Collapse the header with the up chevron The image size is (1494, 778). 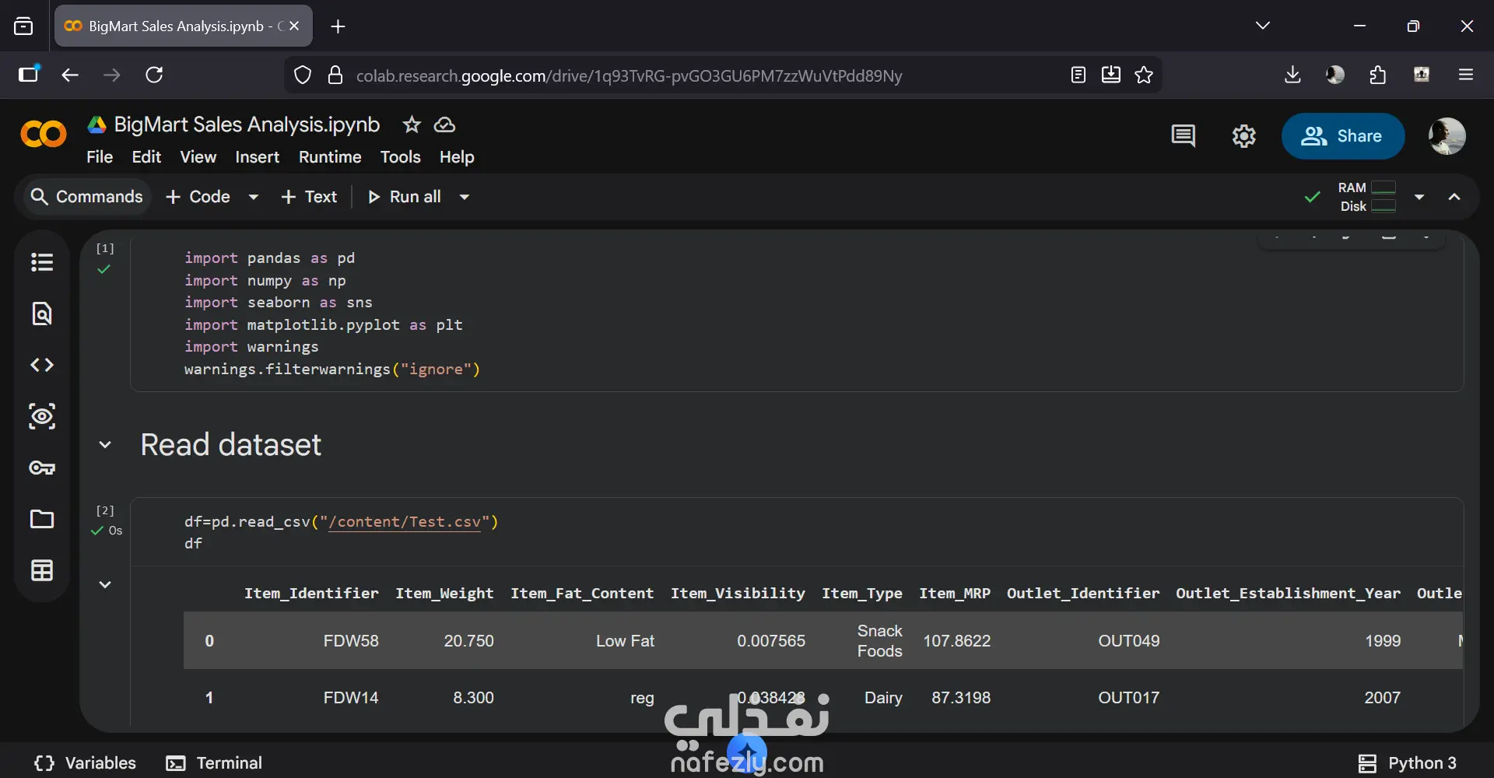tap(1454, 197)
